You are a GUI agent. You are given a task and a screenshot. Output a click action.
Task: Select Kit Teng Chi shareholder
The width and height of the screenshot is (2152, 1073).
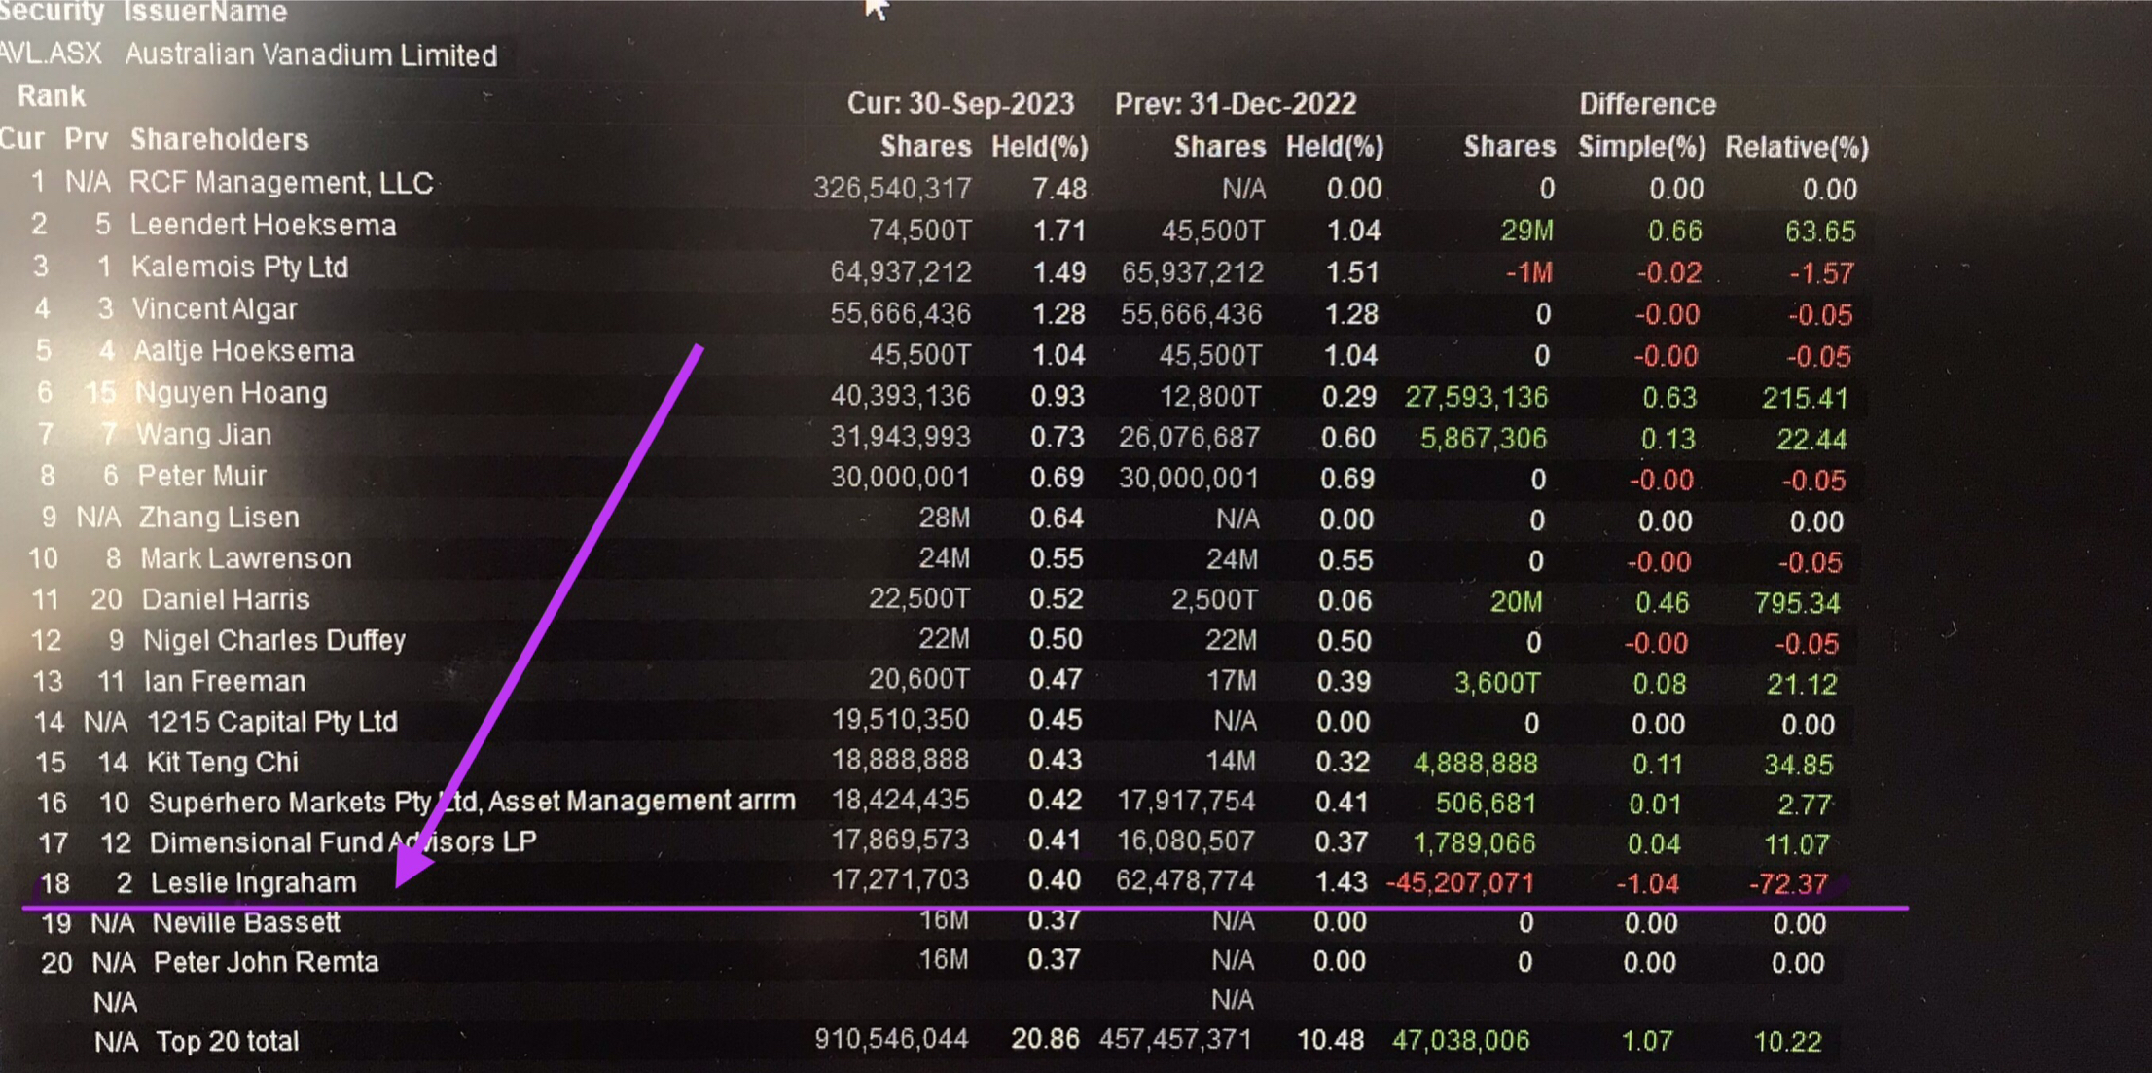(x=223, y=763)
